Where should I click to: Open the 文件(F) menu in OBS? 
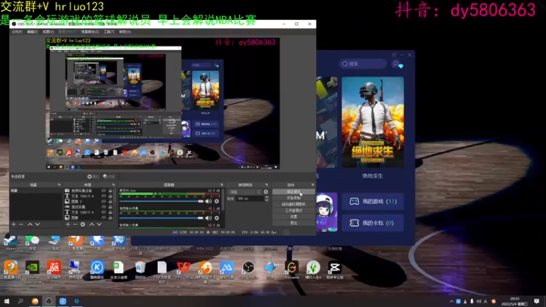coord(17,31)
